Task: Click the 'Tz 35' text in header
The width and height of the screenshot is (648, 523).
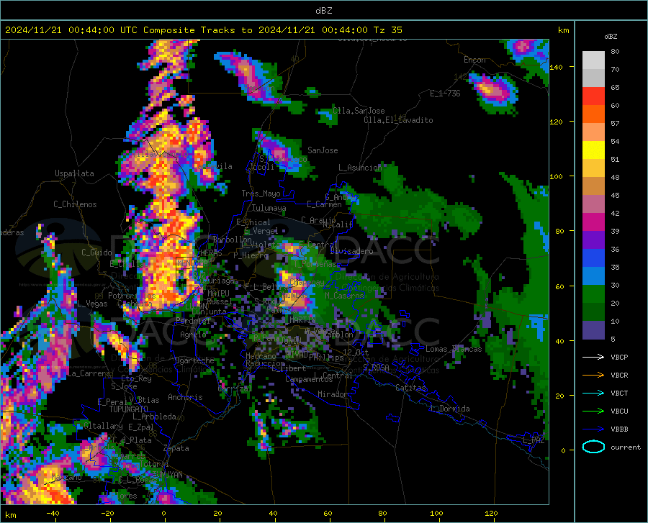Action: pos(387,30)
